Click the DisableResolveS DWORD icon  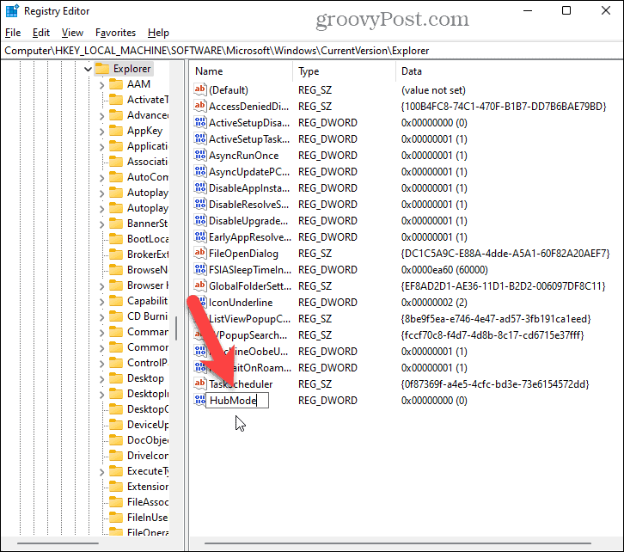pos(200,204)
